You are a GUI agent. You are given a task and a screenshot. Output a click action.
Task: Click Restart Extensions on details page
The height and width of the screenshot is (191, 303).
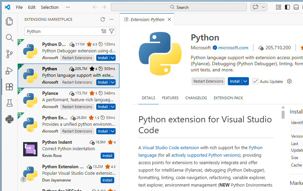pyautogui.click(x=208, y=81)
